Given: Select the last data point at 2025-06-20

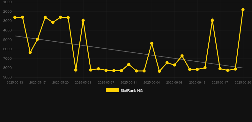Looking at the screenshot, I should click(x=243, y=10).
